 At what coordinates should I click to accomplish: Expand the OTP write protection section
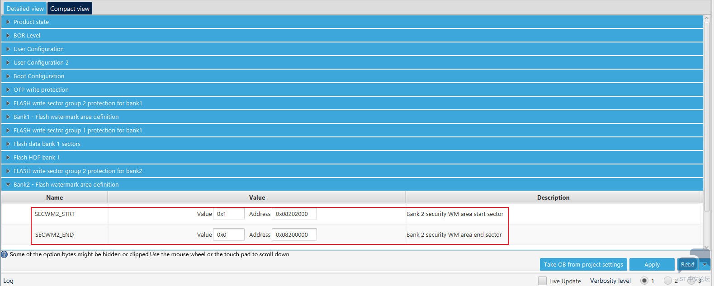tap(352, 89)
